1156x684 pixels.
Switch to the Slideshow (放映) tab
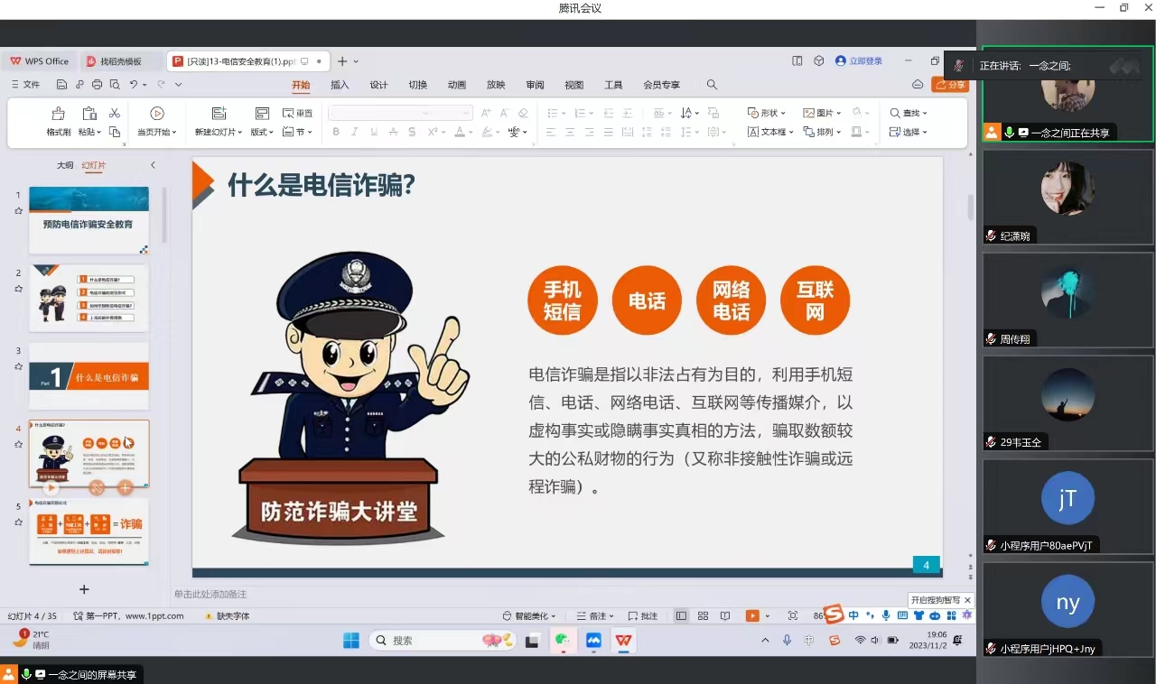pos(496,85)
